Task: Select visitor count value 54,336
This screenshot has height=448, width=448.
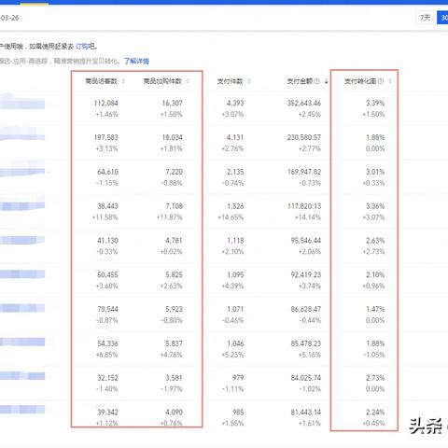Action: (107, 343)
